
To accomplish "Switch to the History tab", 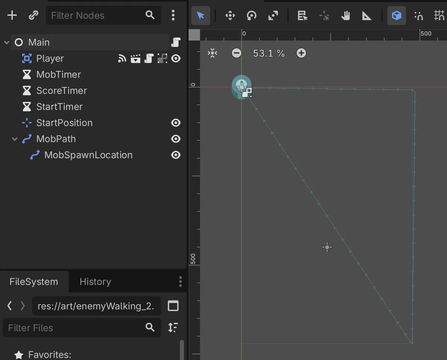I will [95, 281].
